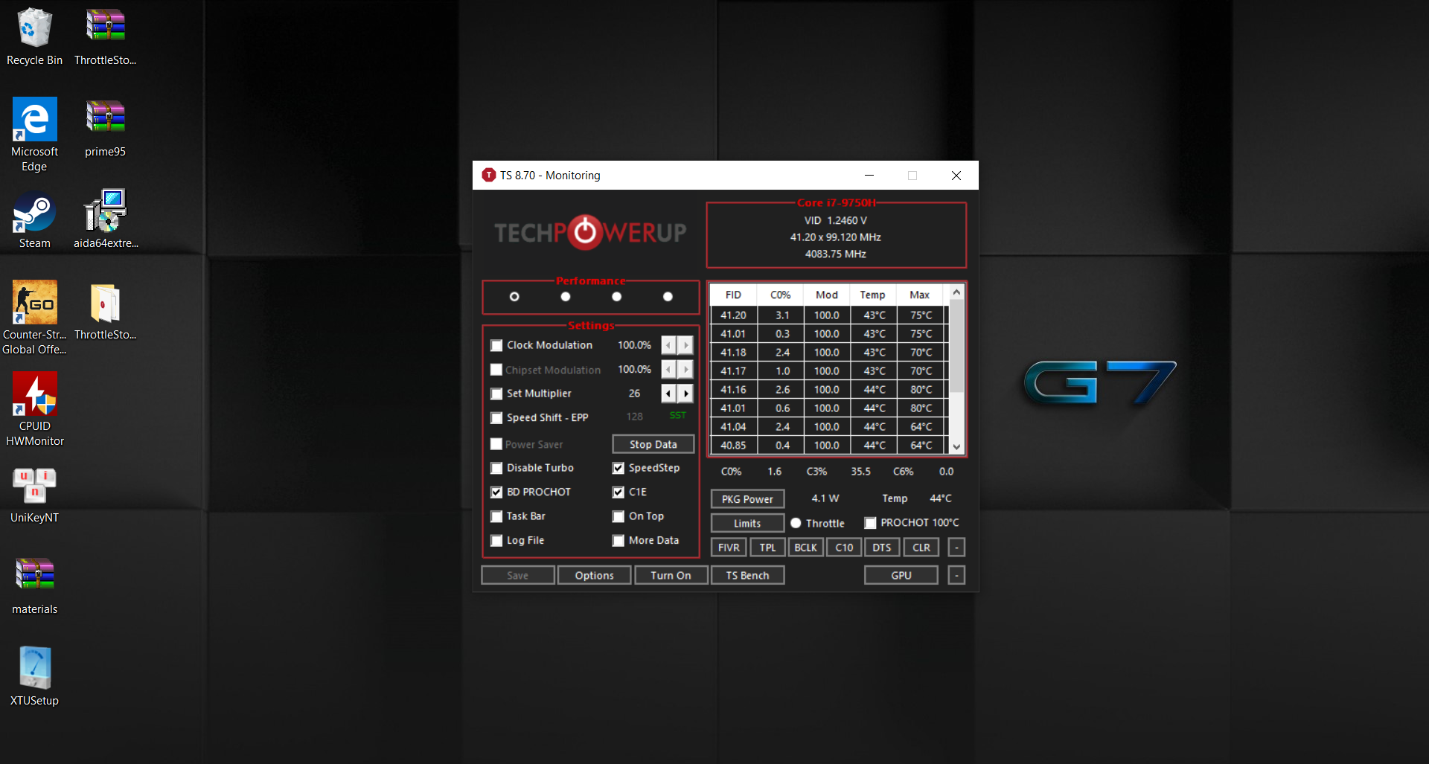
Task: Click the Temp column header
Action: [872, 295]
